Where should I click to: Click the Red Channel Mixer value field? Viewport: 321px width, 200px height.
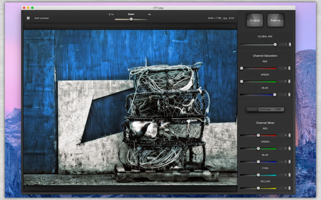point(284,135)
